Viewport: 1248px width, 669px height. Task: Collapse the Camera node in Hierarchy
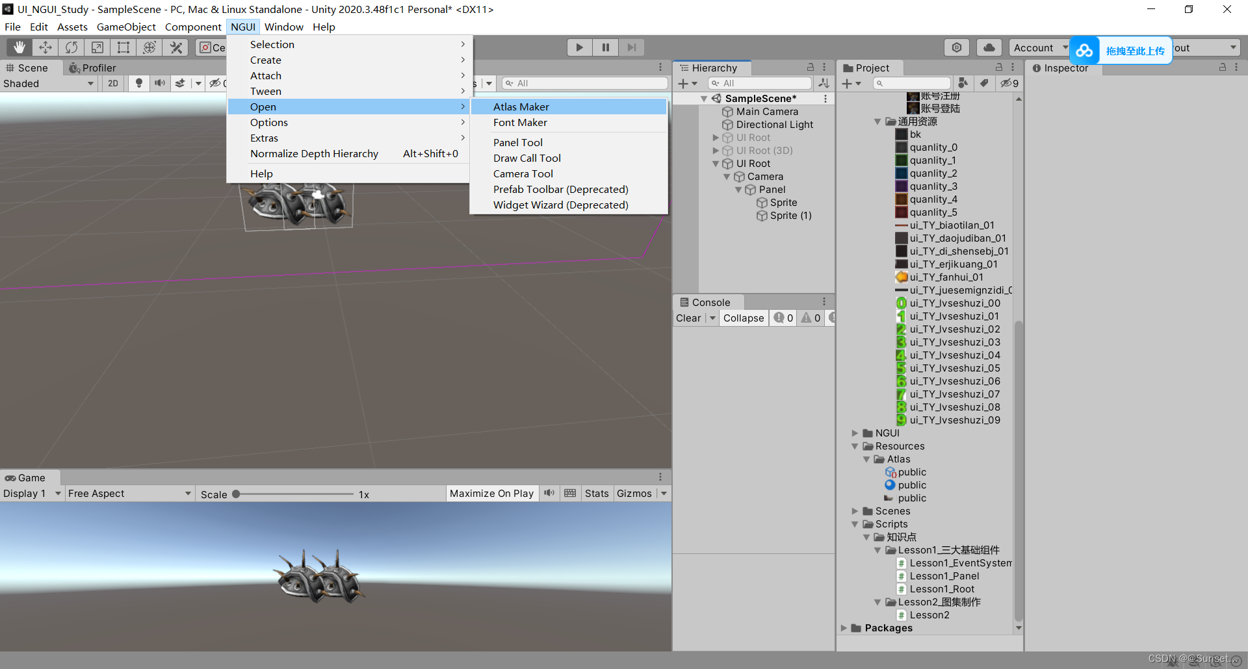coord(727,177)
